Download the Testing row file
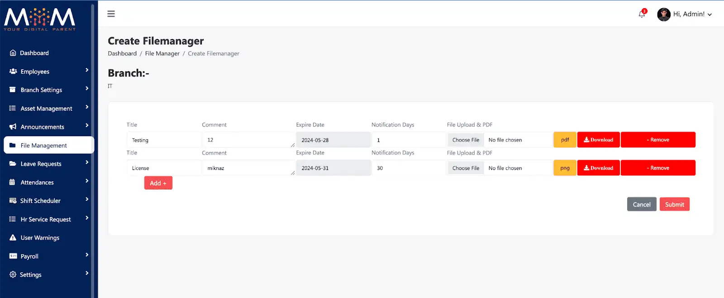 (598, 140)
